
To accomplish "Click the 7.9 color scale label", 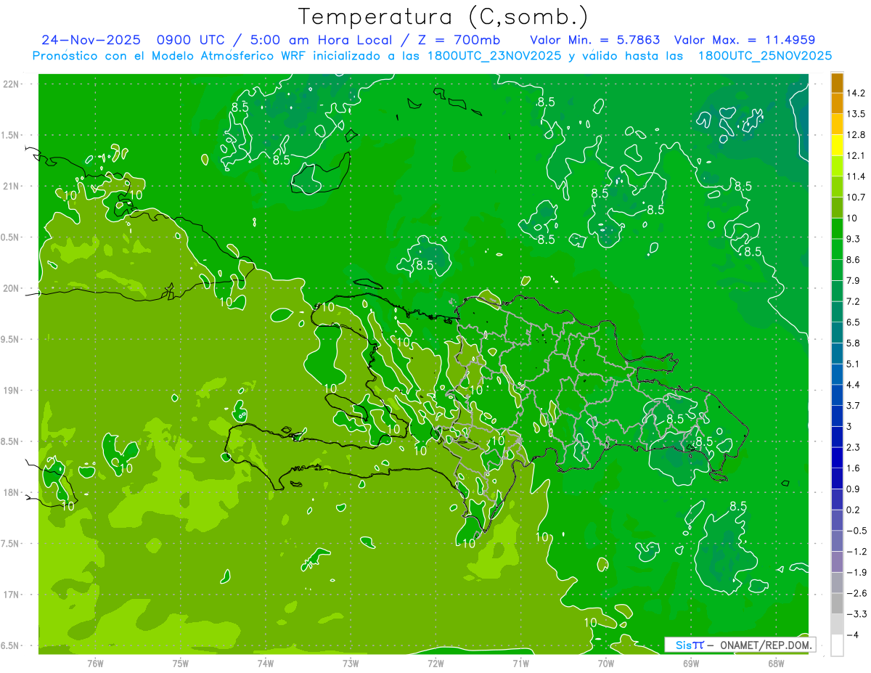I will [854, 281].
